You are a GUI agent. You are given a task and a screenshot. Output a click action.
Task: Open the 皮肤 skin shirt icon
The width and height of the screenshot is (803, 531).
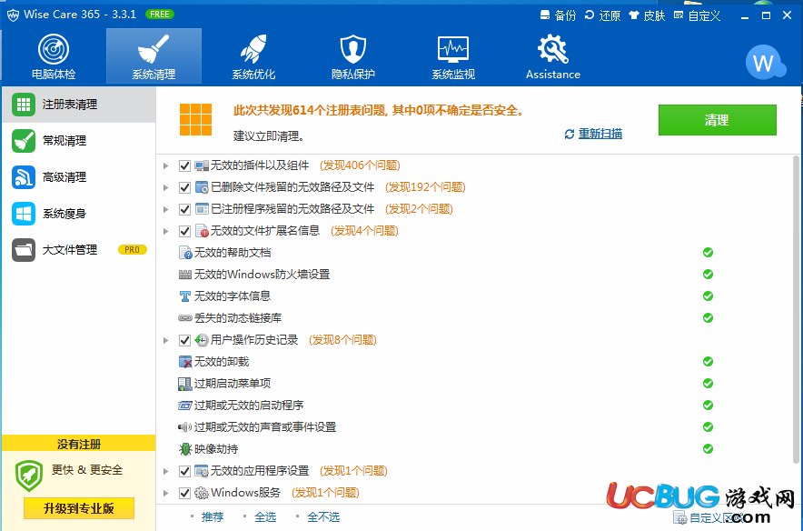click(x=634, y=15)
